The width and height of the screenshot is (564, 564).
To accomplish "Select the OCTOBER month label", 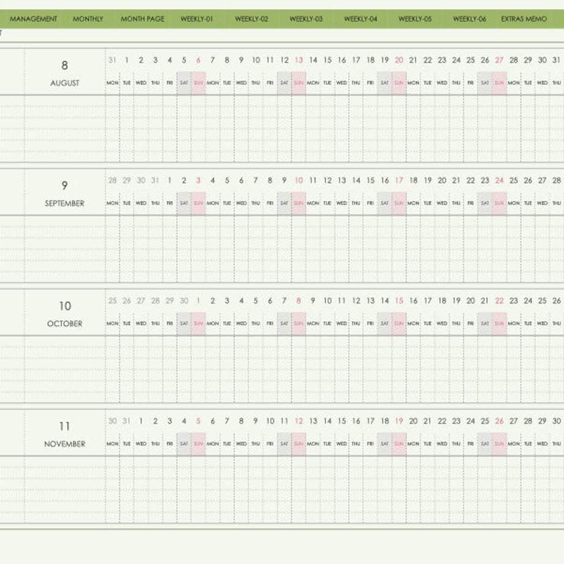I will coord(65,324).
